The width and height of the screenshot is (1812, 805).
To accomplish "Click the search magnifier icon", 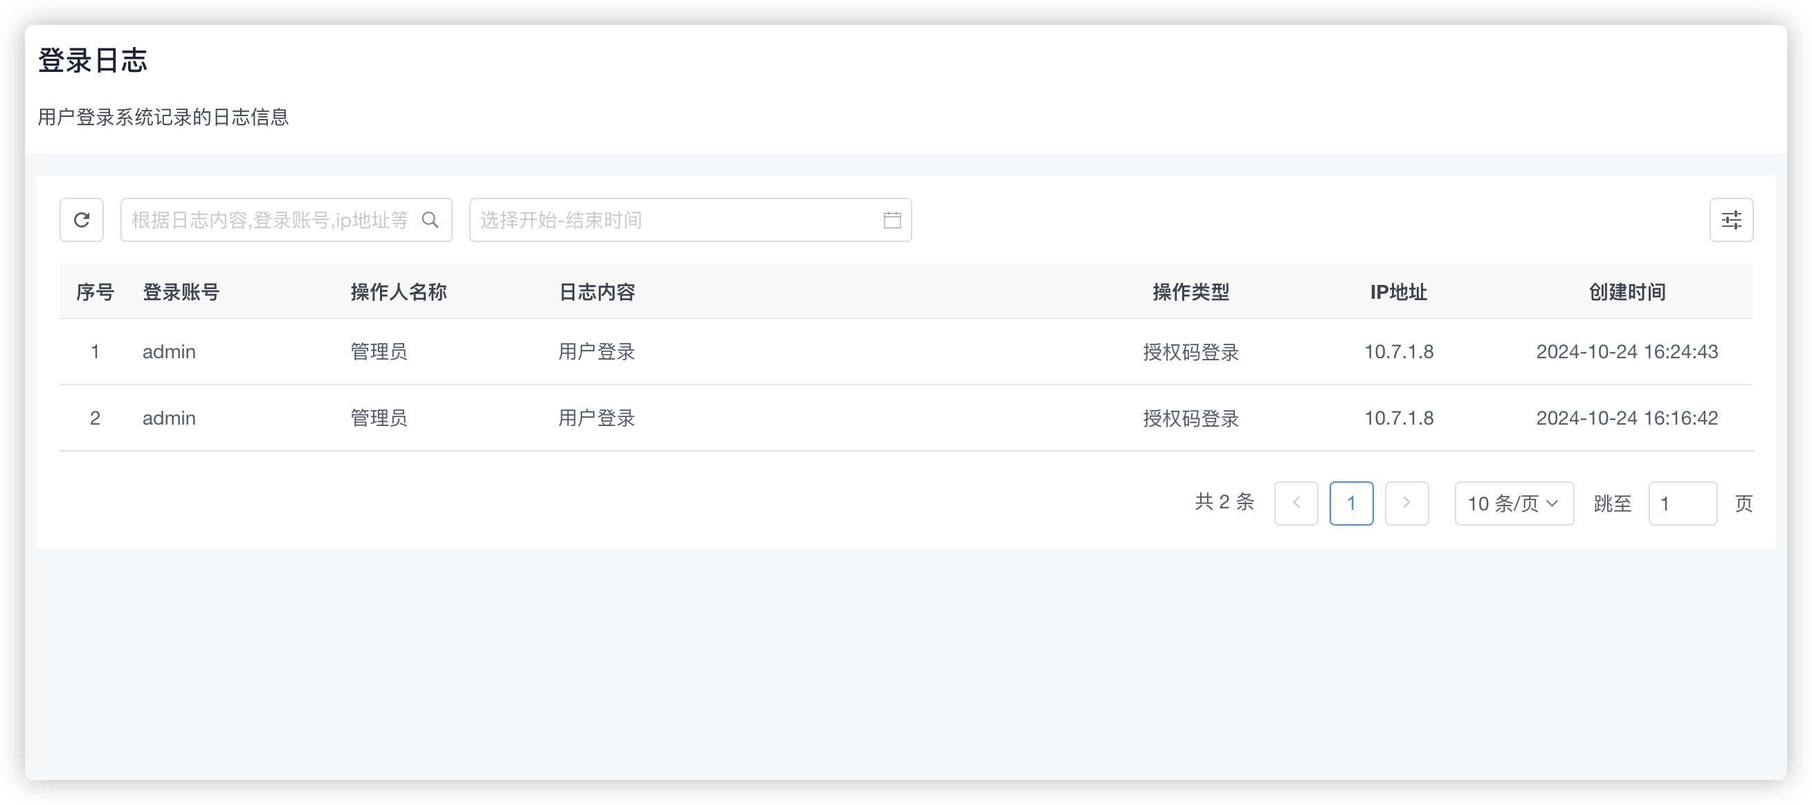I will 430,220.
